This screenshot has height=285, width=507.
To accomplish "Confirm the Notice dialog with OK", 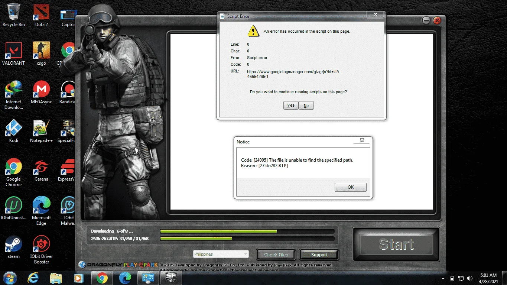I will point(351,187).
